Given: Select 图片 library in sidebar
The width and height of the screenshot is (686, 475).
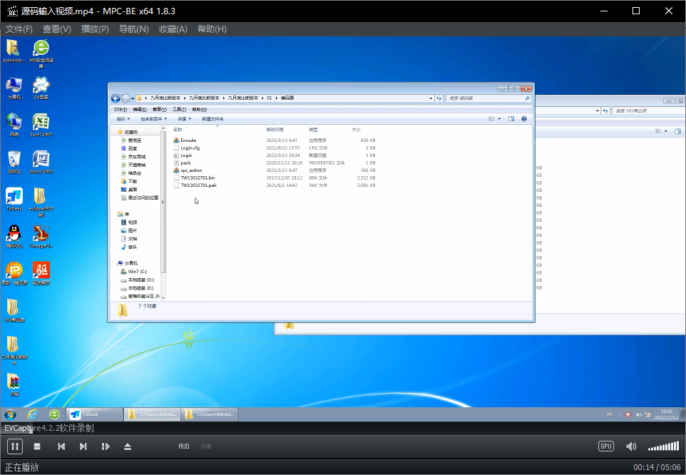Looking at the screenshot, I should [x=130, y=230].
